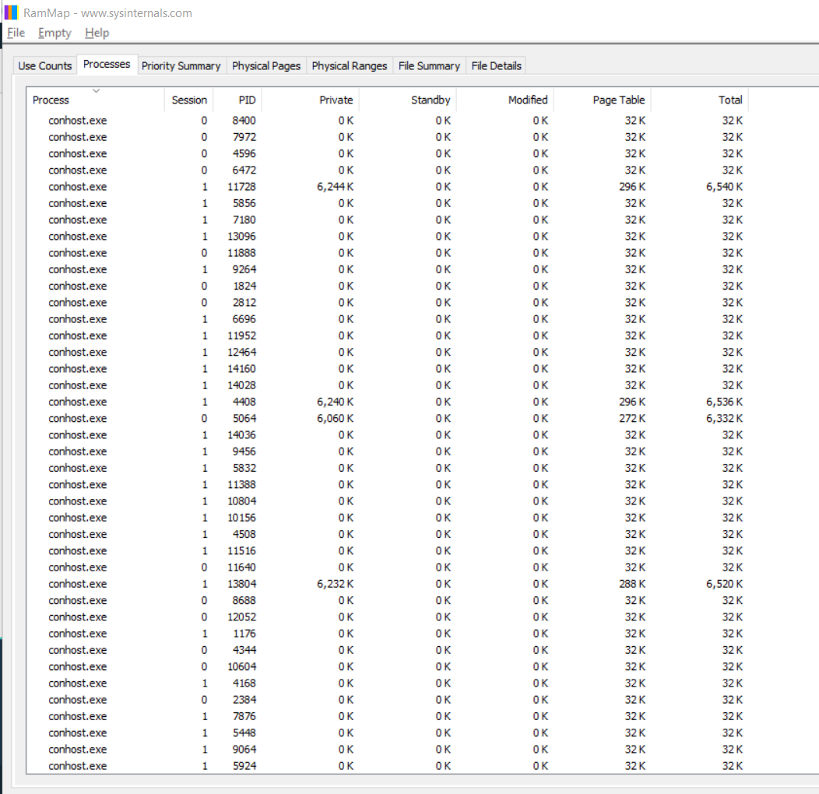This screenshot has width=819, height=794.
Task: Select conhost.exe row with PID 6472
Action: coord(388,170)
